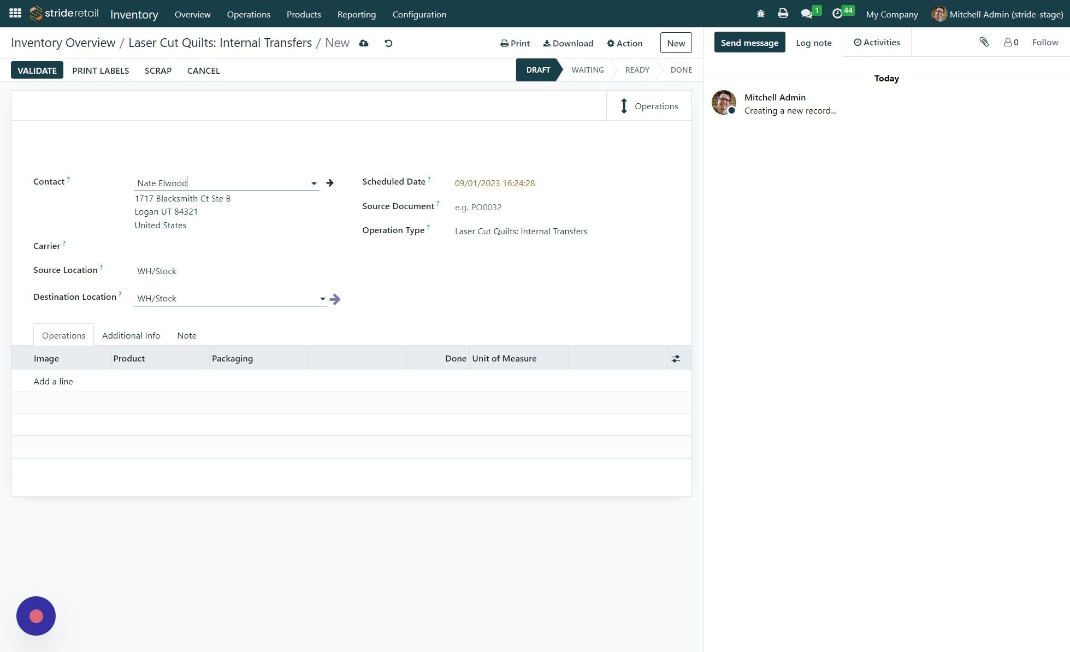Image resolution: width=1070 pixels, height=652 pixels.
Task: Click the Follow button
Action: pyautogui.click(x=1045, y=42)
